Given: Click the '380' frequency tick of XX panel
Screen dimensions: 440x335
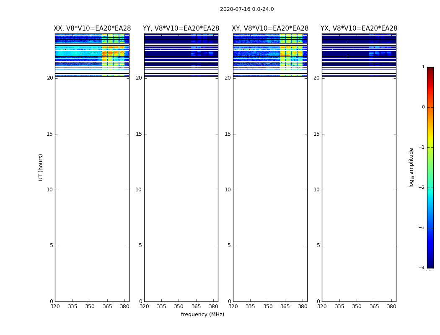Looking at the screenshot, I should [x=124, y=307].
